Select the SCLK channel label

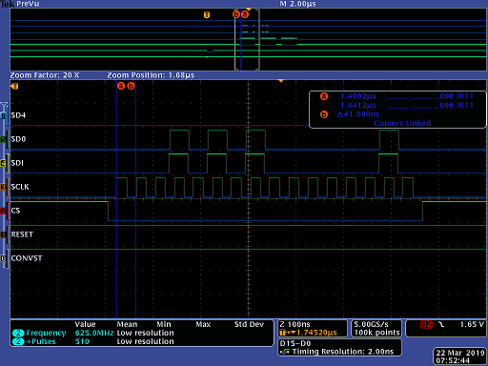coord(20,187)
